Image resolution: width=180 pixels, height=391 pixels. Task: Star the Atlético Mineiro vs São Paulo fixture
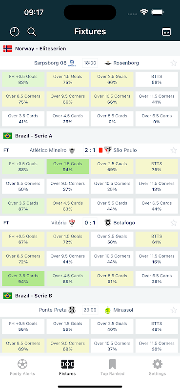click(174, 150)
